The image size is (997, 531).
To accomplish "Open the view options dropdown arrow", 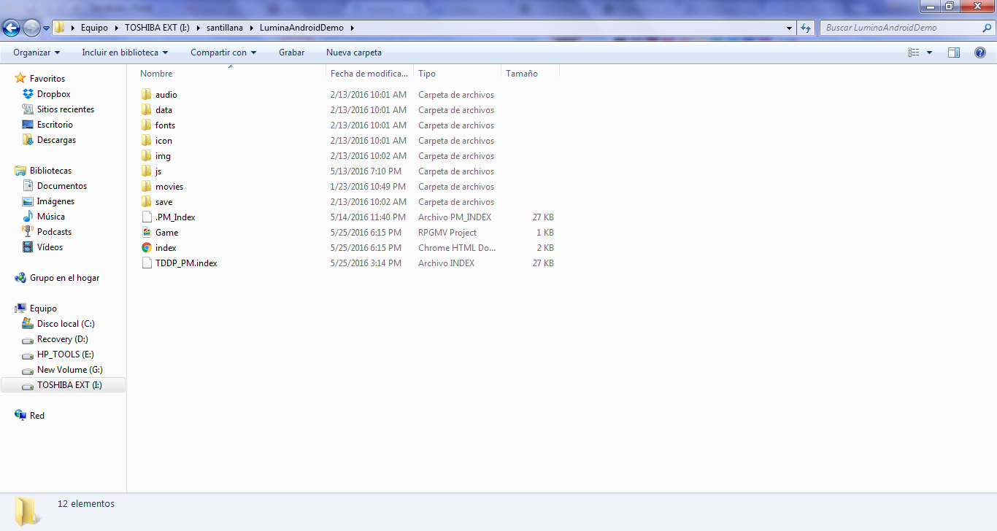I will coord(929,53).
